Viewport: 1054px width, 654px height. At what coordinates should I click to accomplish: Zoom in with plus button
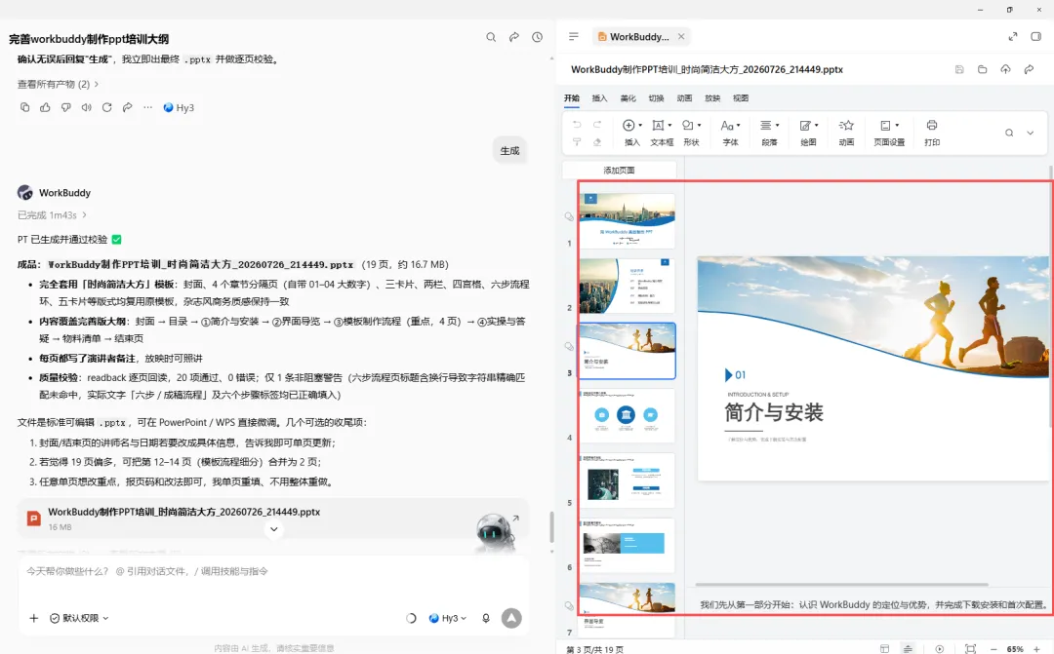(x=1036, y=649)
